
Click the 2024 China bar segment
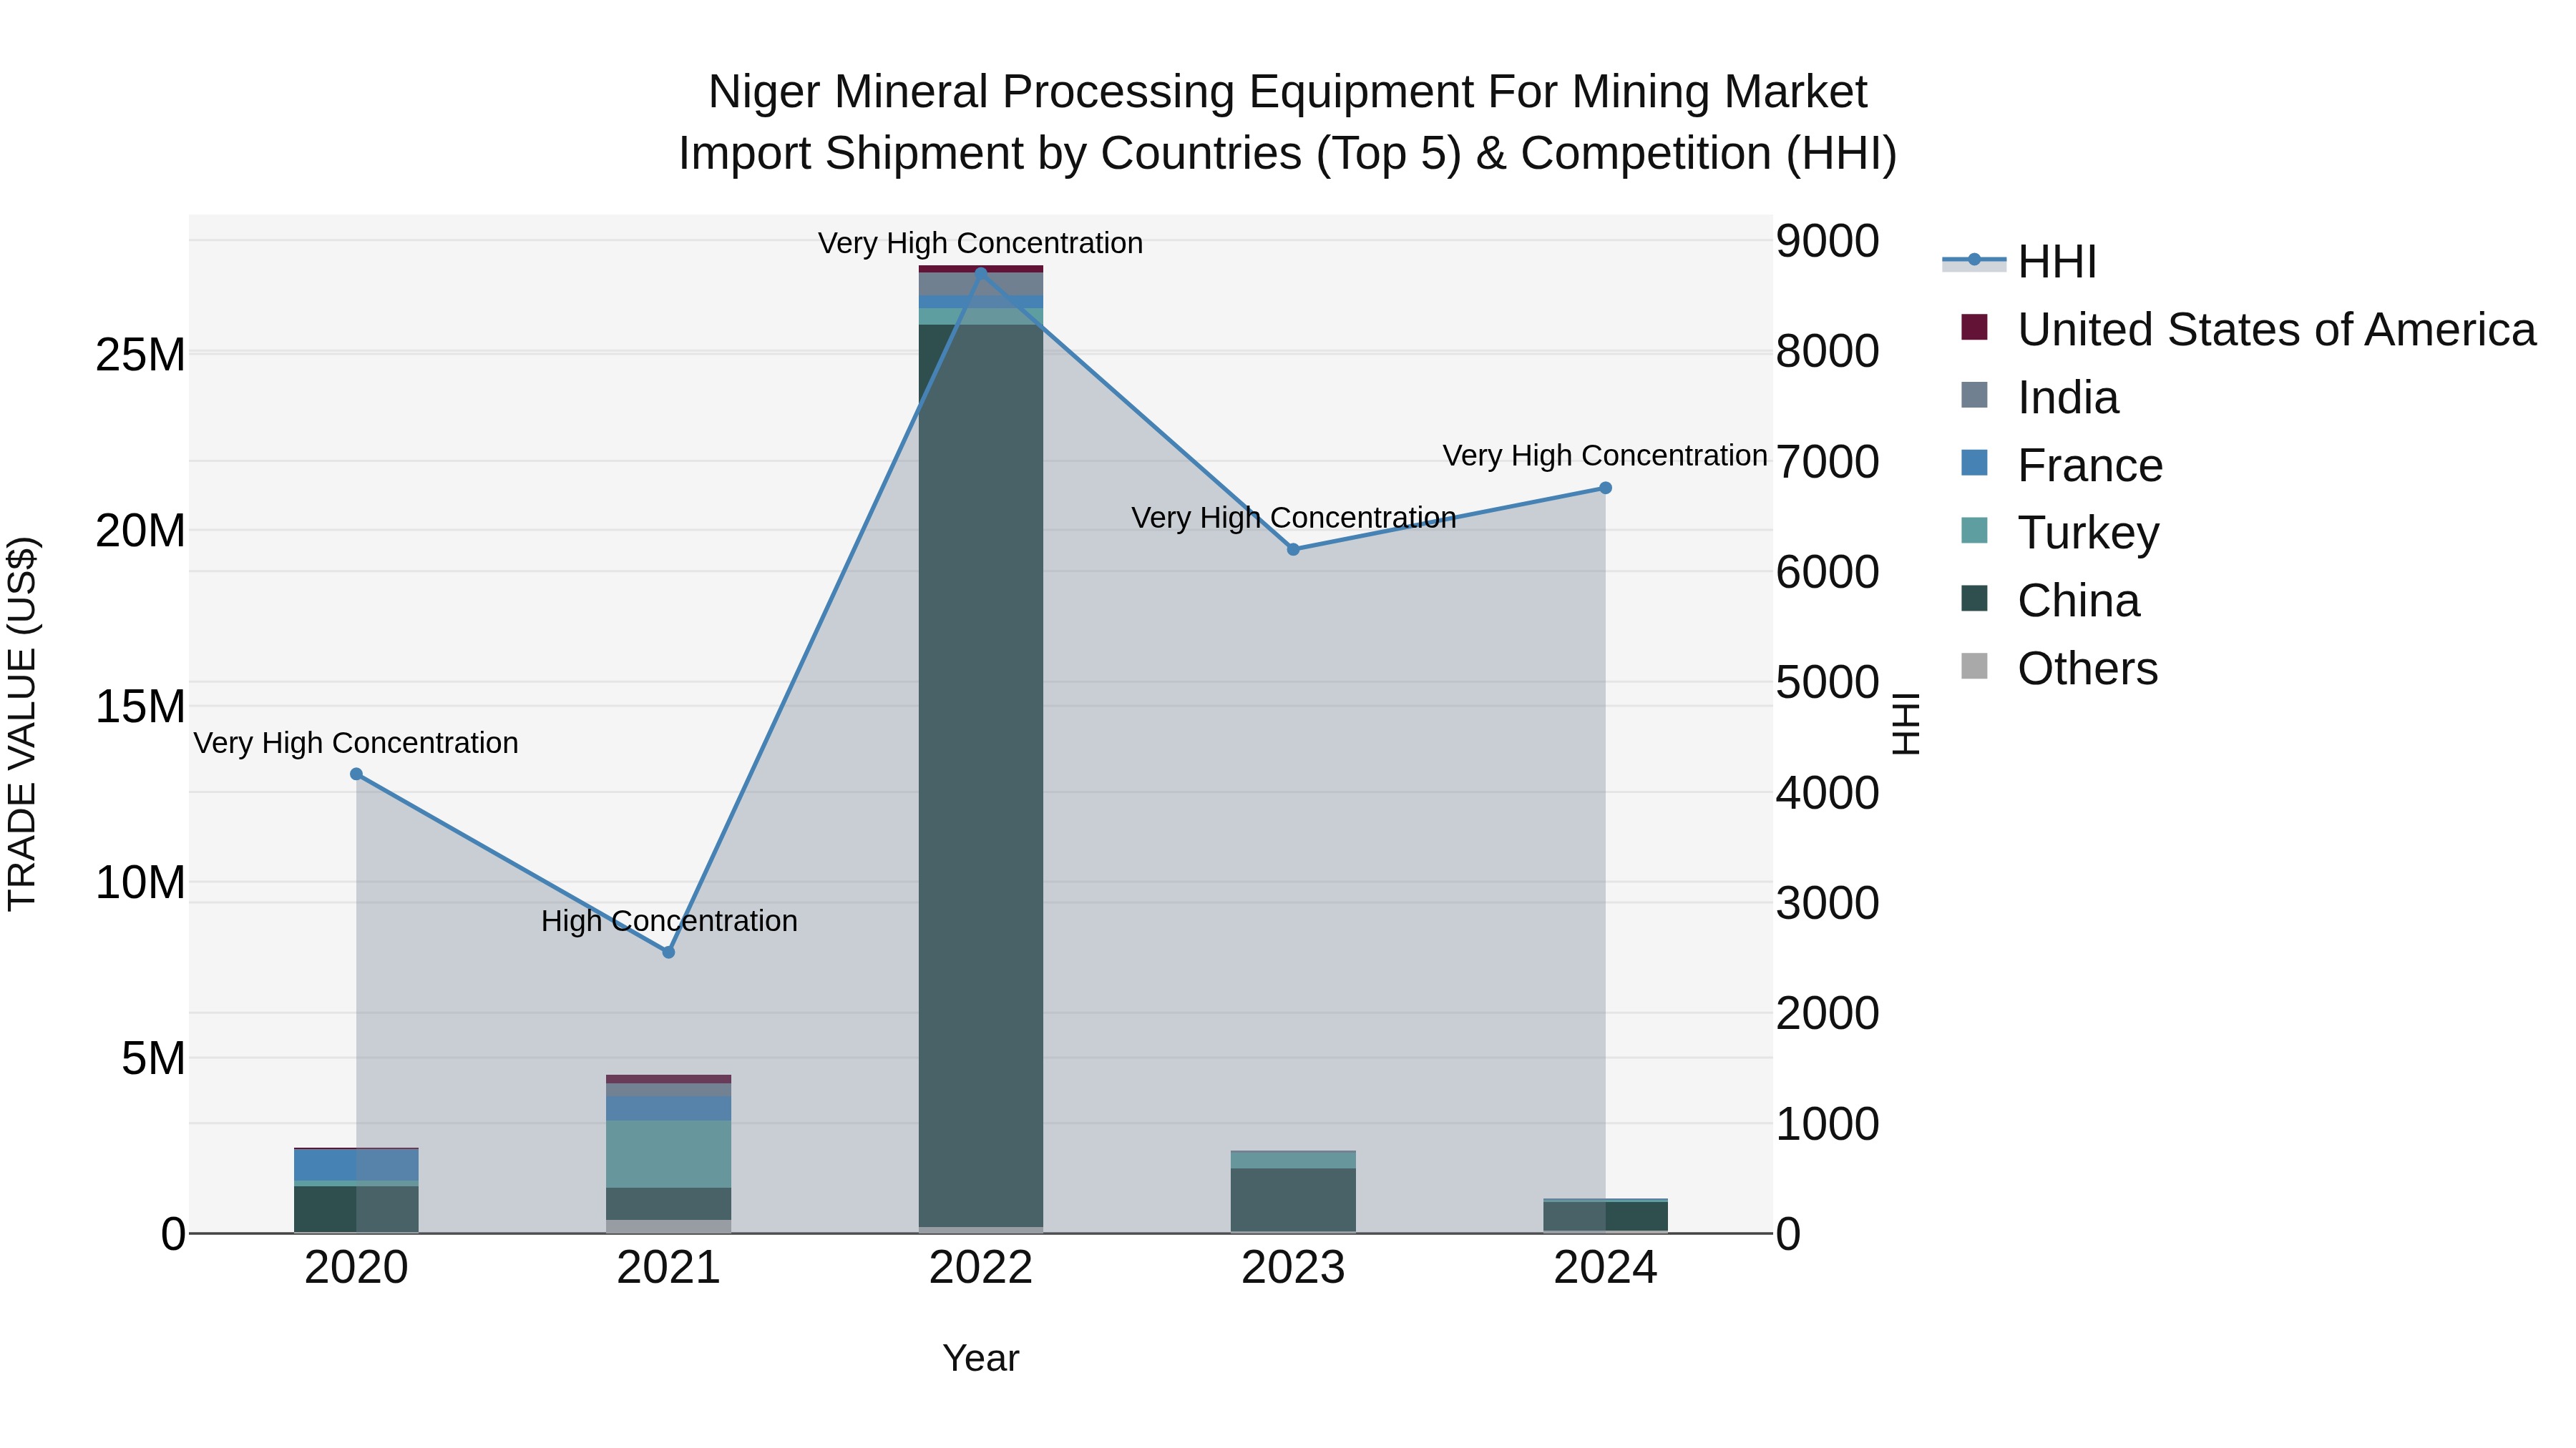pyautogui.click(x=1605, y=1216)
